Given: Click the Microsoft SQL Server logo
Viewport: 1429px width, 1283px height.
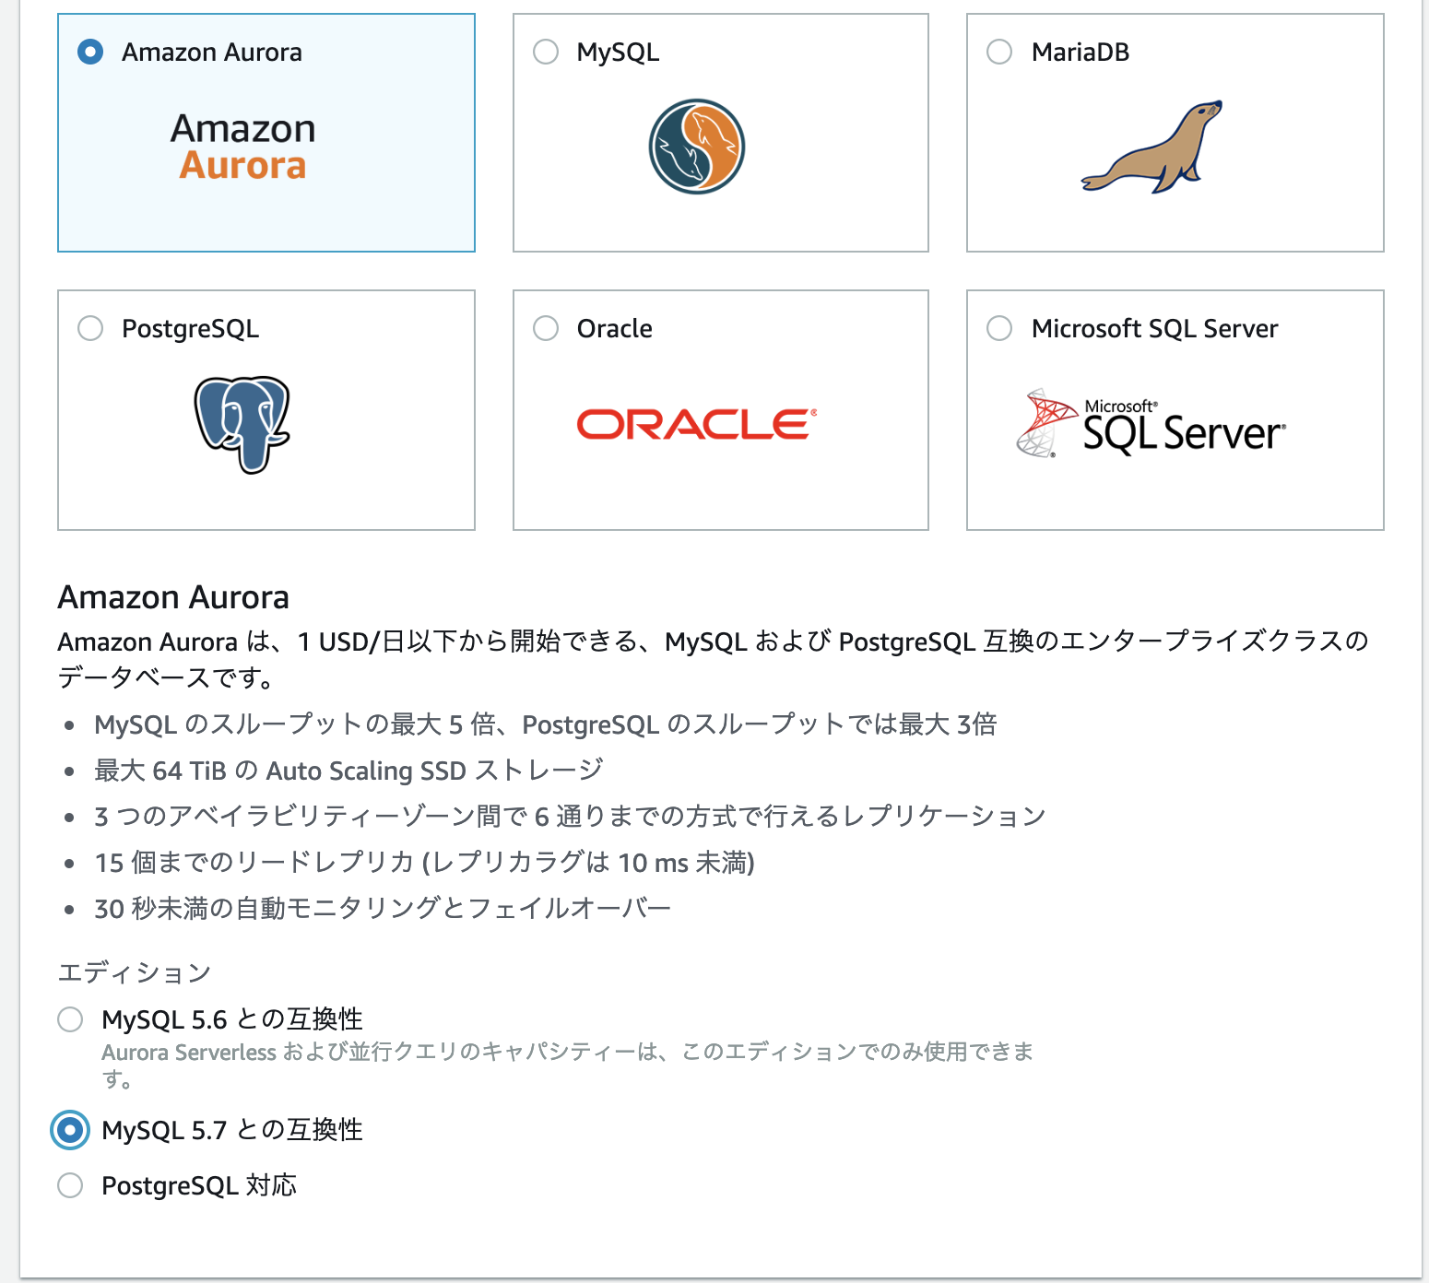Looking at the screenshot, I should (1151, 423).
